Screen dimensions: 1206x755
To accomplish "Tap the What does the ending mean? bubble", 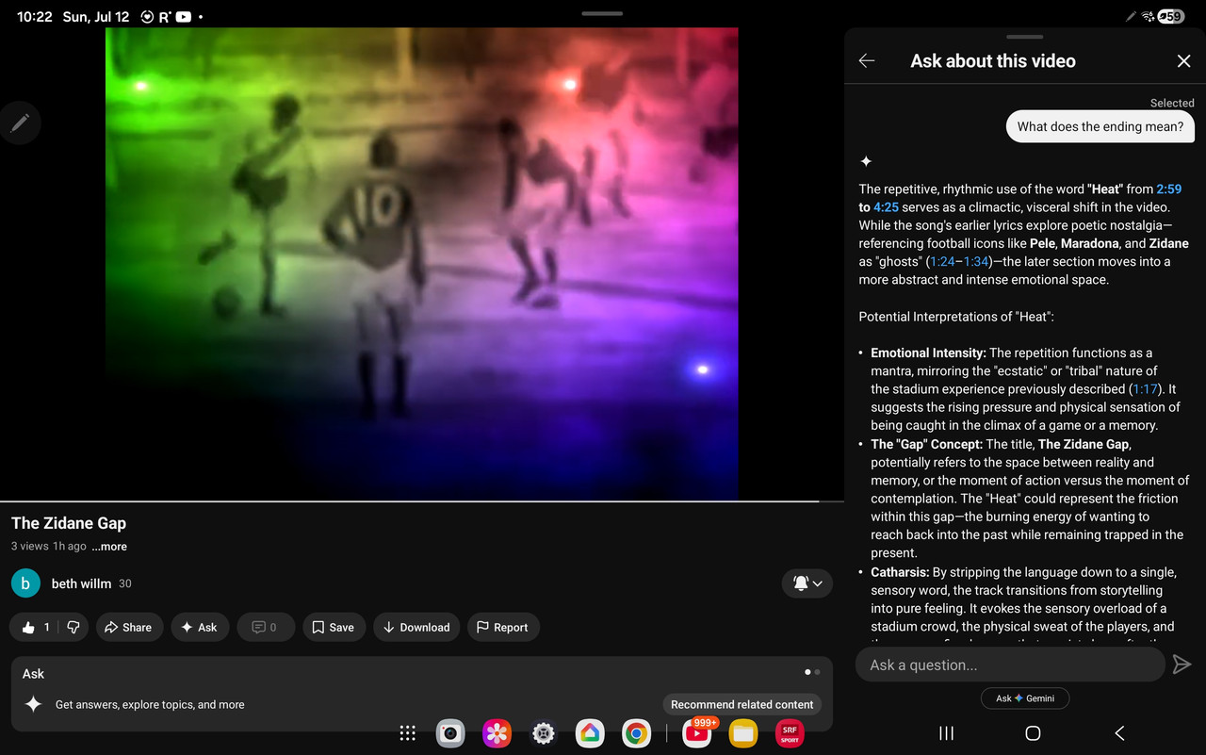I will [1100, 127].
